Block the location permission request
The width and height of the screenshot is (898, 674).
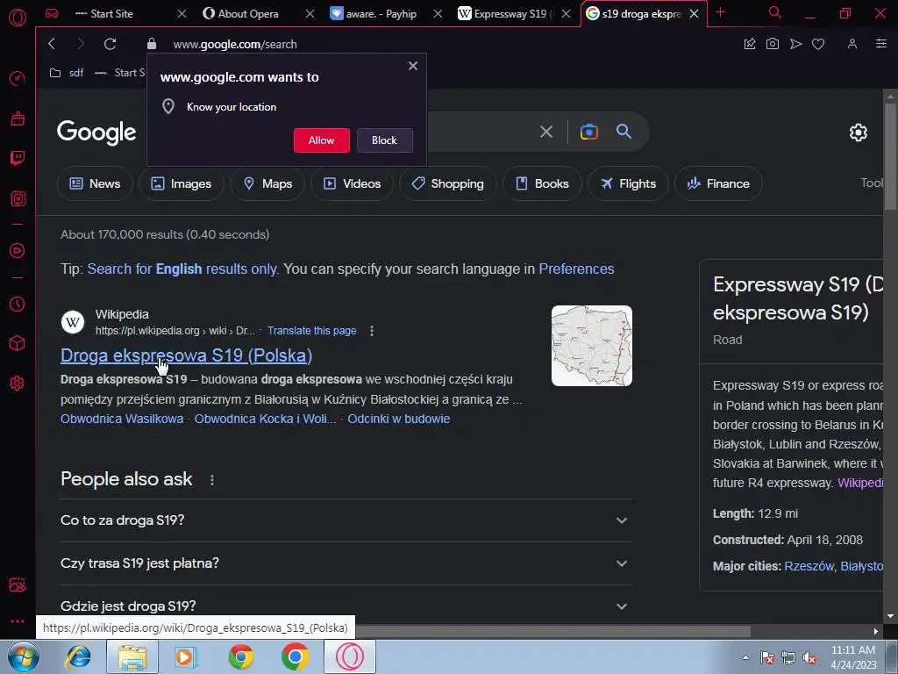click(x=384, y=140)
